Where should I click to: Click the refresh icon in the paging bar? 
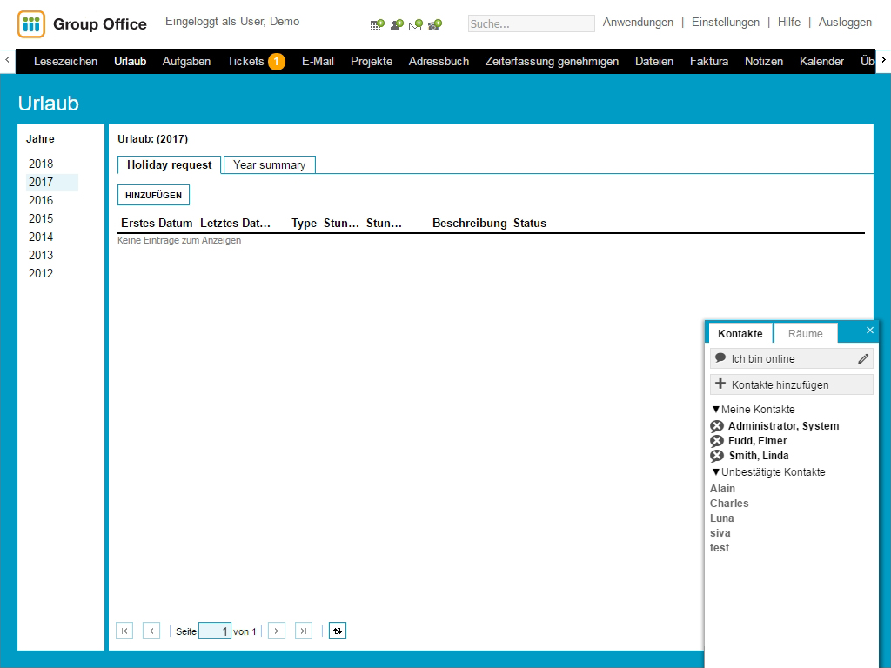coord(338,631)
